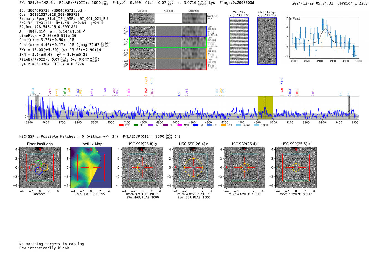Open the HSC SSP(25.5) z cutout
Screen dimensions: 387x263
pyautogui.click(x=296, y=168)
